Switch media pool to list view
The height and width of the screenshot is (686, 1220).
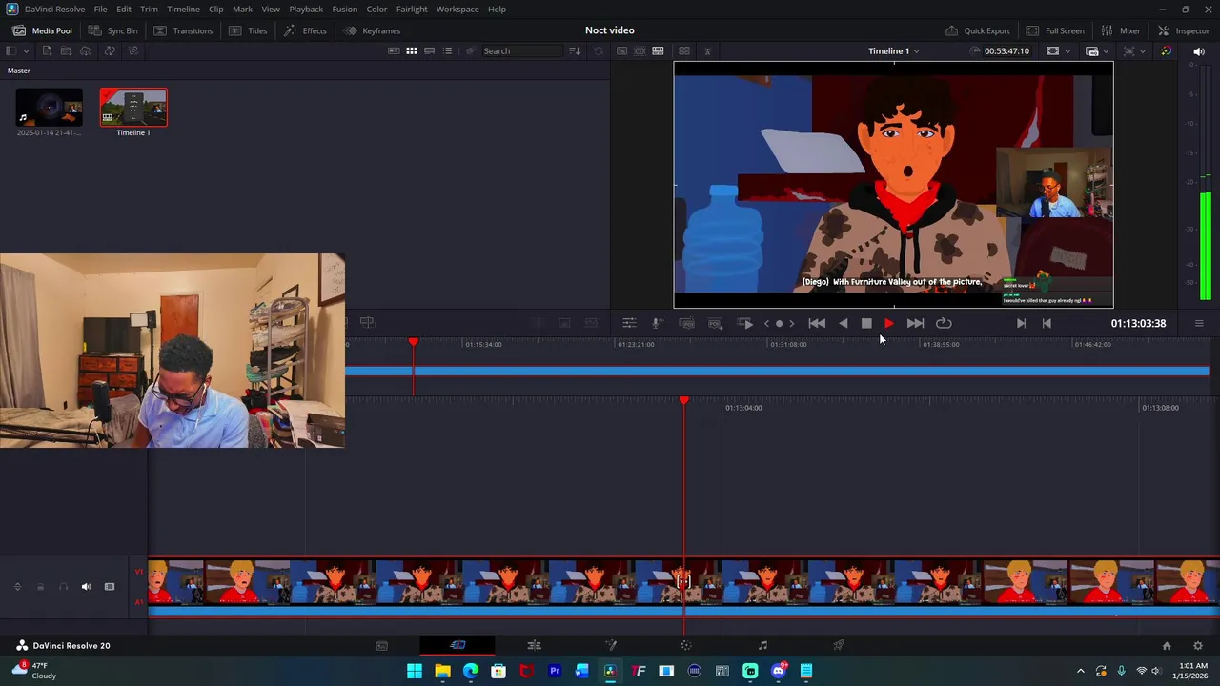point(447,50)
